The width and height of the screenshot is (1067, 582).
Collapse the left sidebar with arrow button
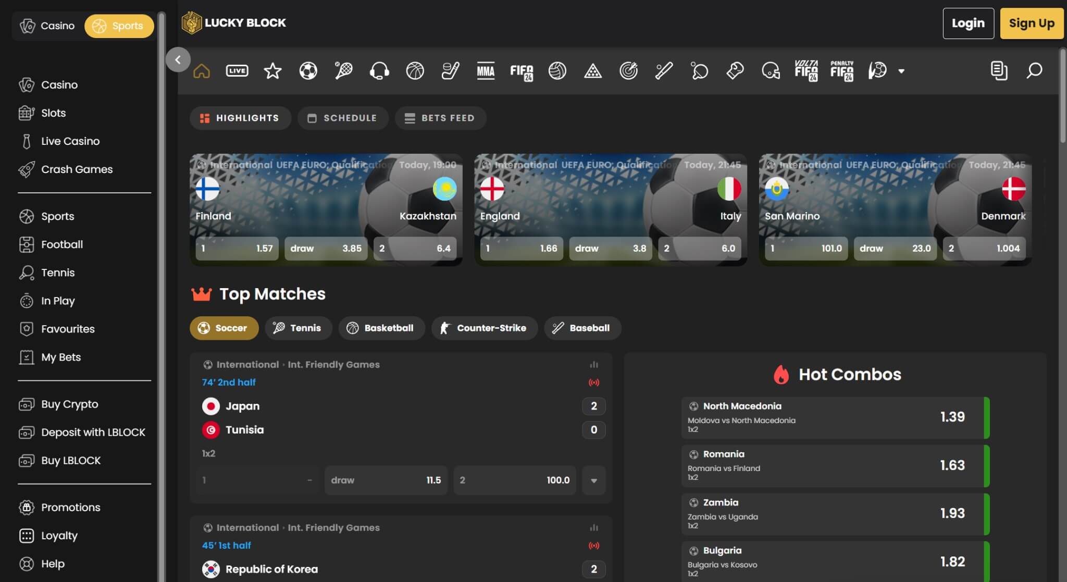pos(178,59)
